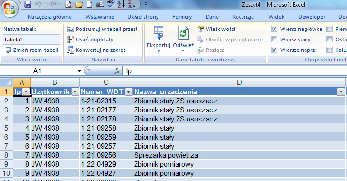Open the Name Box dropdown arrow
This screenshot has height=181, width=347.
click(x=79, y=71)
